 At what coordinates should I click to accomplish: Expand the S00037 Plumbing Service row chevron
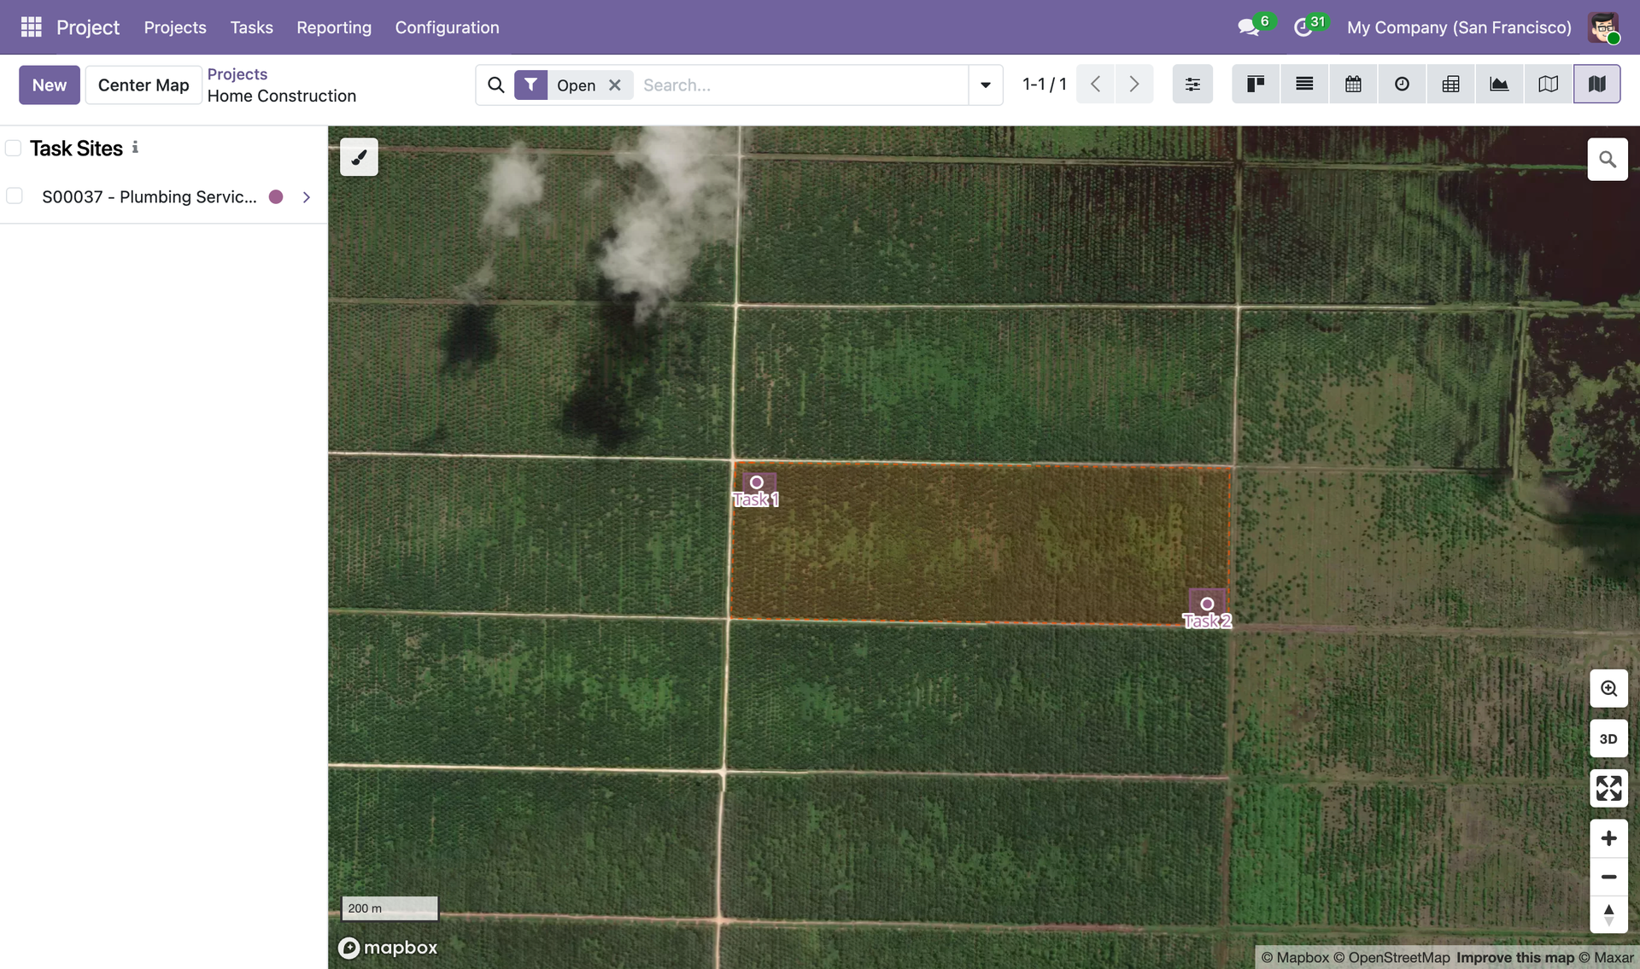click(x=306, y=197)
